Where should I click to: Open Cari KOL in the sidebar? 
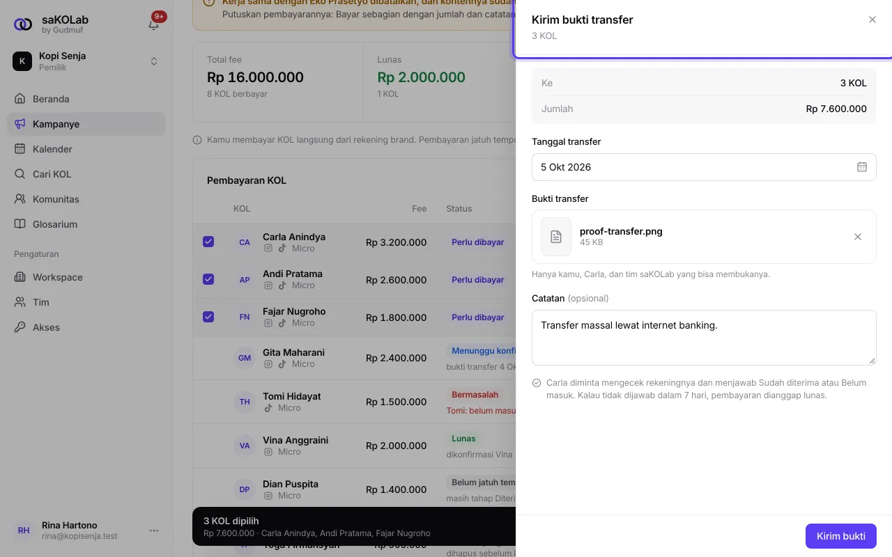[86, 174]
